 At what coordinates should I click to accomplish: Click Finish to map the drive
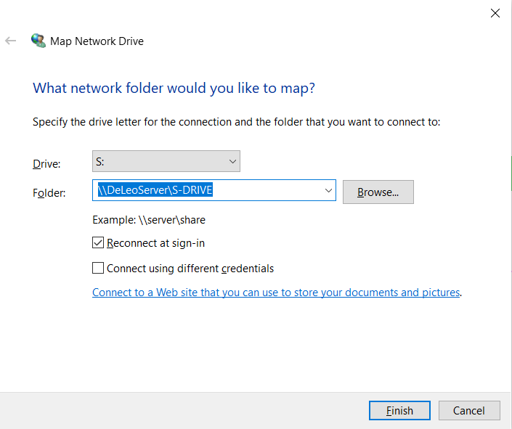tap(399, 410)
